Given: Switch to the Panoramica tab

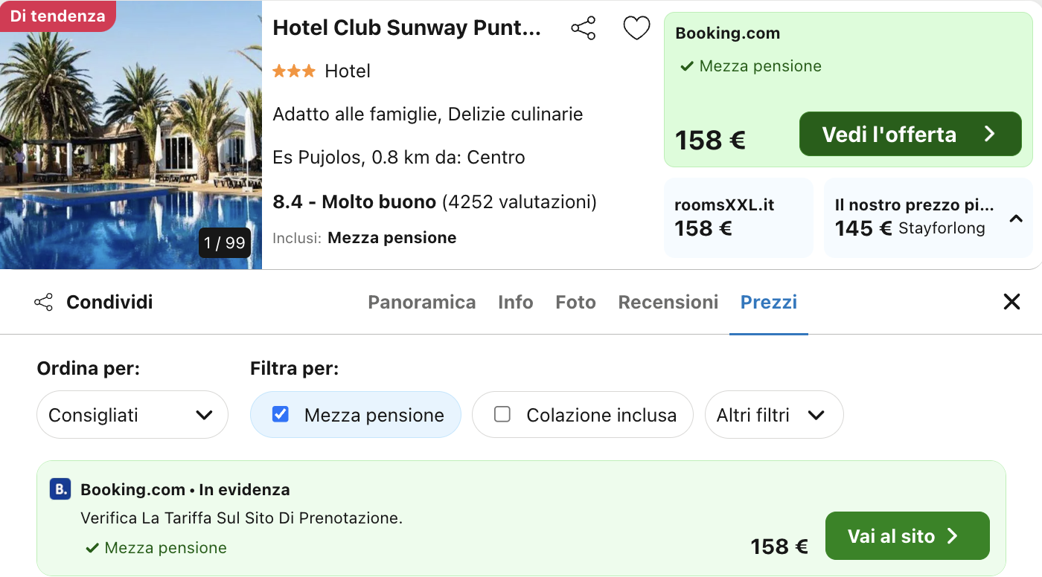Looking at the screenshot, I should pos(421,302).
